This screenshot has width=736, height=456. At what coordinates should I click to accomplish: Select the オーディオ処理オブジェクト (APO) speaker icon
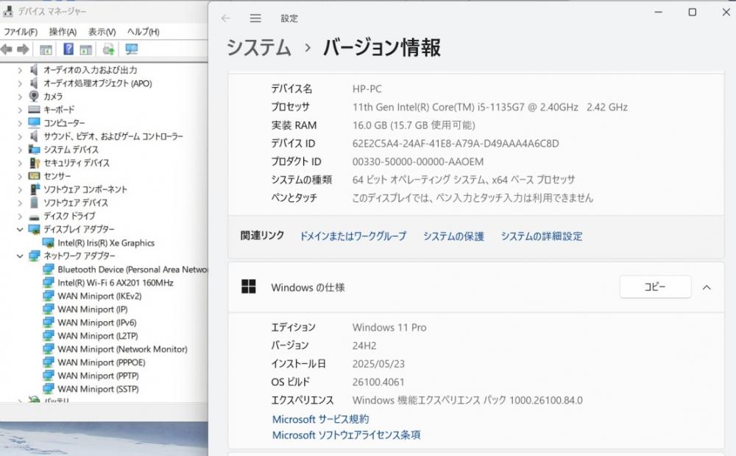(x=34, y=83)
